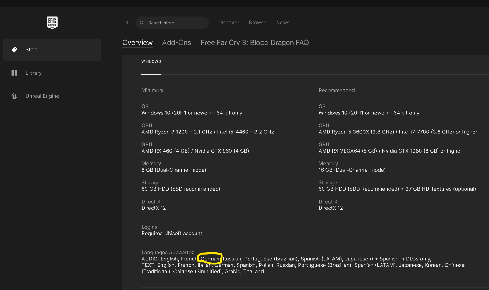Viewport: 489px width, 290px height.
Task: Select the Windows system requirements tab
Action: coord(151,61)
